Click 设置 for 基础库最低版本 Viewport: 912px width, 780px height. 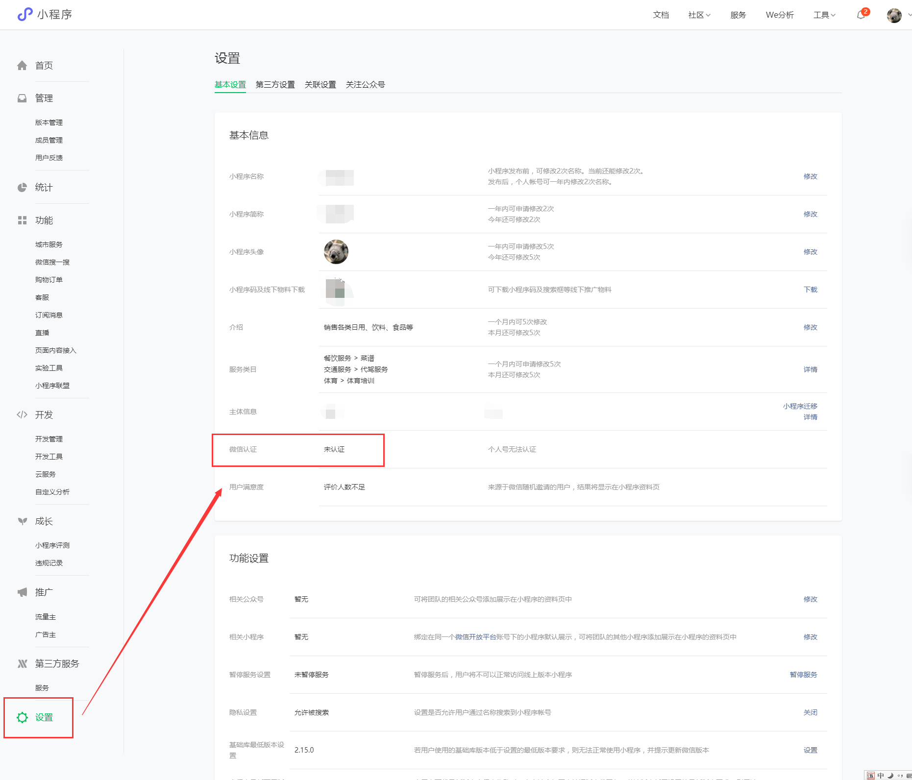[x=811, y=750]
